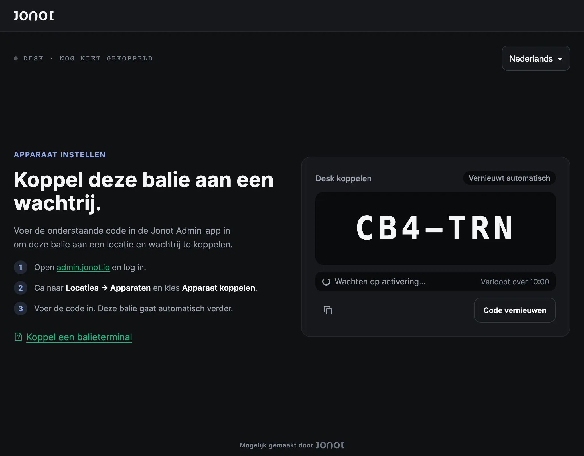The width and height of the screenshot is (584, 456).
Task: Click the APPARAAT INSTELLEN heading label
Action: 60,155
